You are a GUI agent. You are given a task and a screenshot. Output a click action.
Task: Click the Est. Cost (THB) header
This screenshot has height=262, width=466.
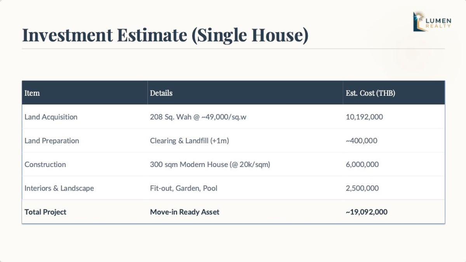point(370,93)
